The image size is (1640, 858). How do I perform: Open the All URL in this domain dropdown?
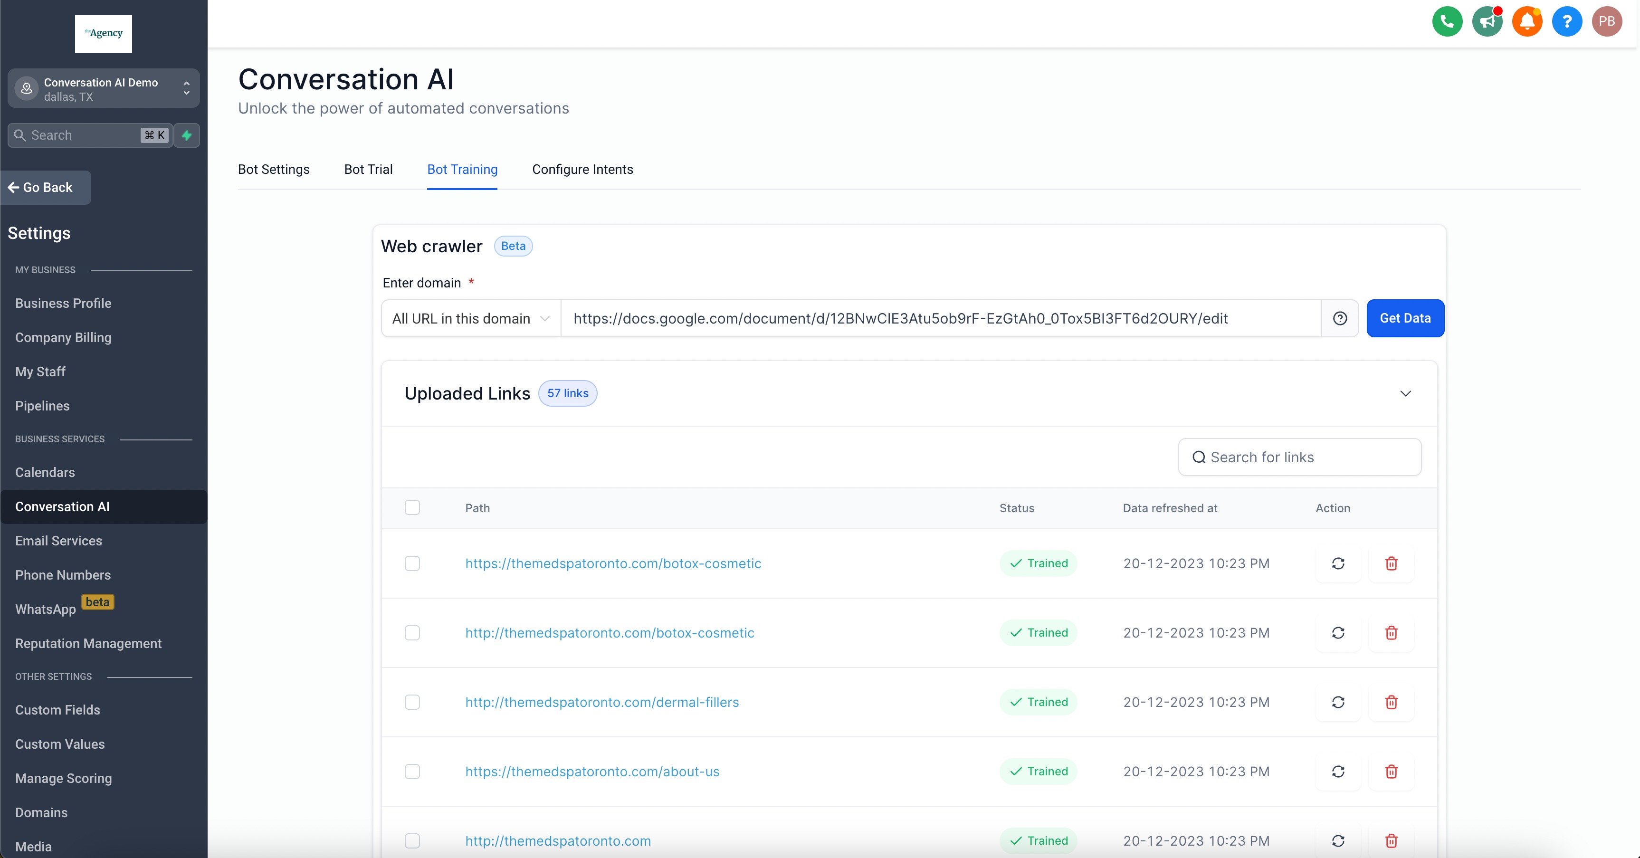pos(470,318)
